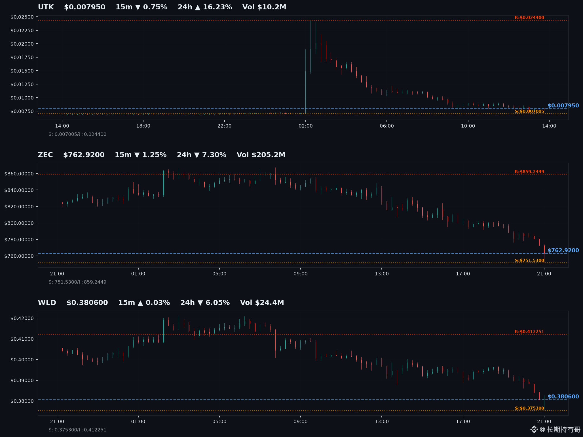Click the white $0.007950 price in UTK header
This screenshot has height=437, width=583.
[85, 7]
